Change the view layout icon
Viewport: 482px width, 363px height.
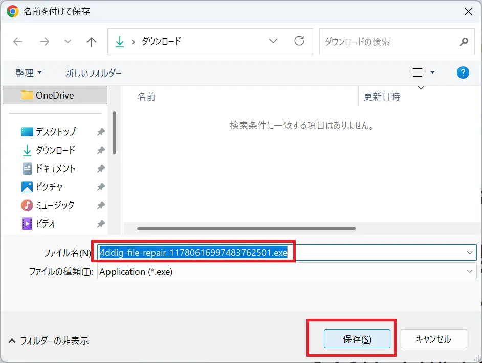tap(418, 72)
